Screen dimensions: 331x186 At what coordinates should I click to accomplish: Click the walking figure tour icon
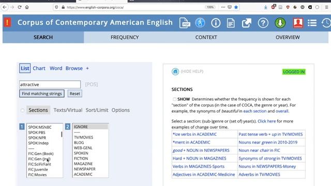point(200,23)
